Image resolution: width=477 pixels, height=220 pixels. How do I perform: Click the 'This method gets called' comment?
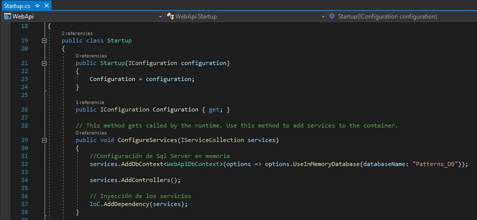tap(237, 125)
